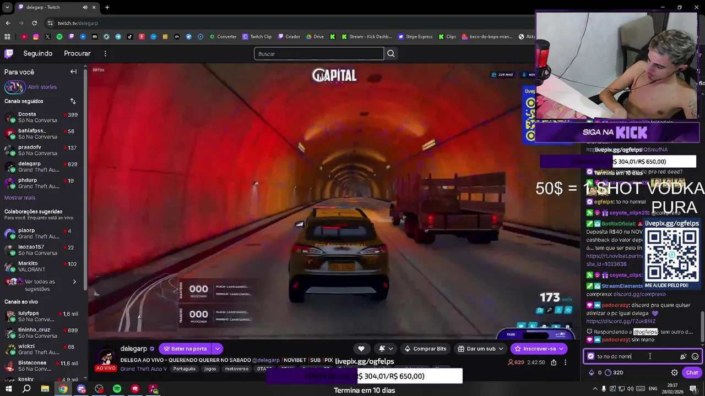The width and height of the screenshot is (705, 396).
Task: Reload the browser page
Action: pyautogui.click(x=34, y=23)
